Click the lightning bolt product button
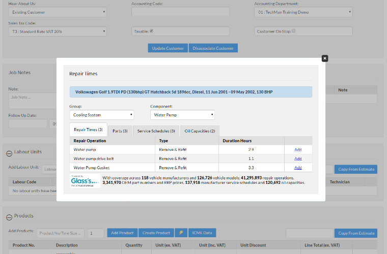 point(181,233)
